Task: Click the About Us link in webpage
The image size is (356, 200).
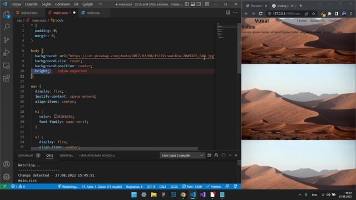Action: pos(318,21)
